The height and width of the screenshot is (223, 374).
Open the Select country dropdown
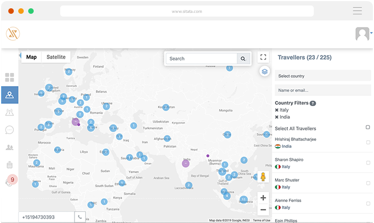[323, 76]
